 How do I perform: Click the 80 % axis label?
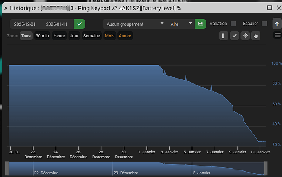point(276,83)
